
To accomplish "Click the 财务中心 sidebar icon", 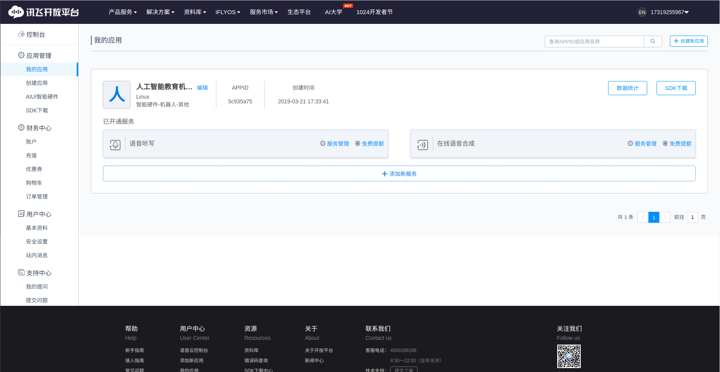I will tap(21, 127).
